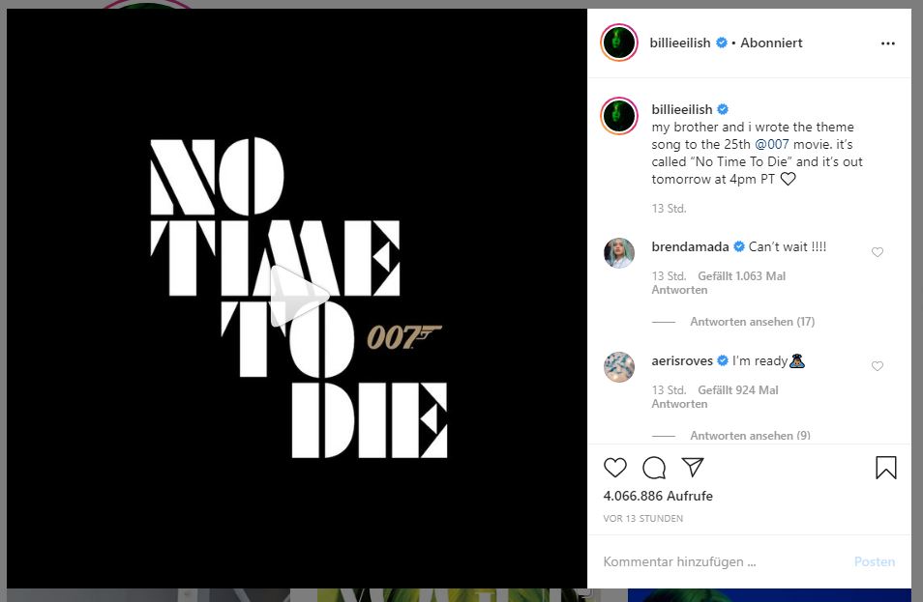Open billieeilish username link in caption
Screen dimensions: 923x602
point(682,109)
